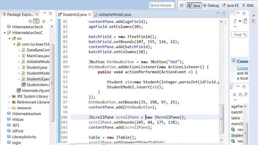Select the JSF1 project
Screen dimensions: 258x145
click(16, 125)
